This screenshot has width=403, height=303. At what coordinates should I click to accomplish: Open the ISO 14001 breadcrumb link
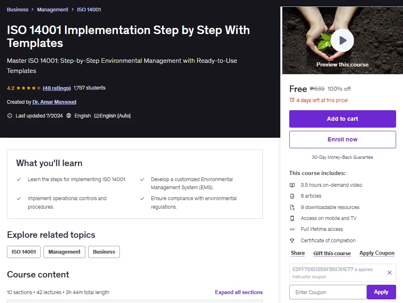click(89, 9)
